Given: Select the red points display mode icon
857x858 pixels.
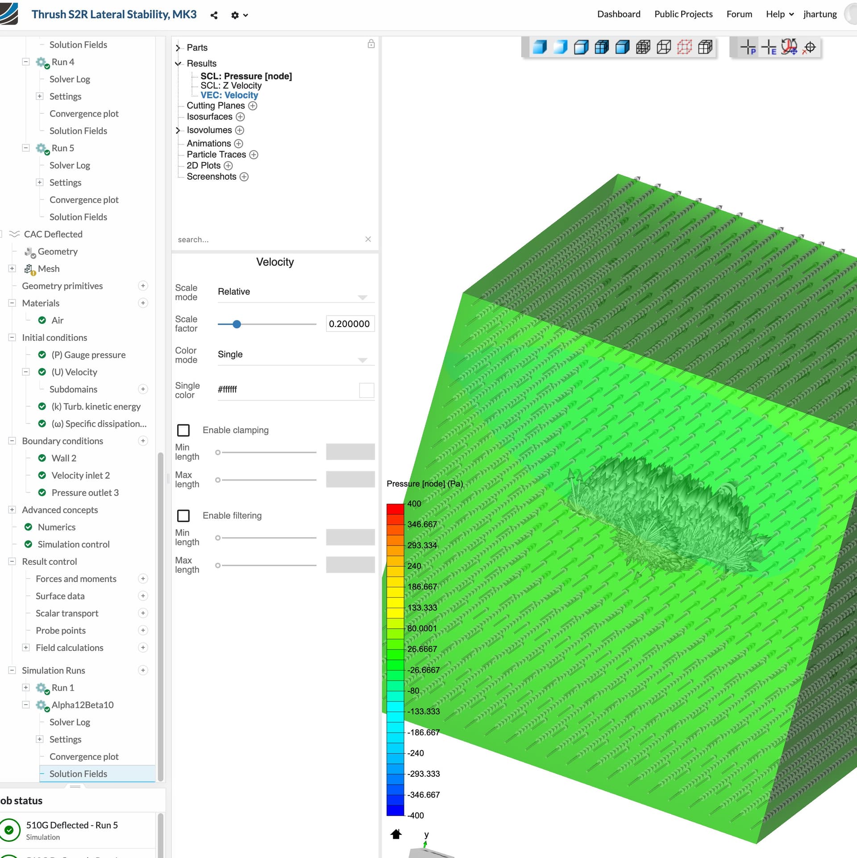Looking at the screenshot, I should tap(684, 47).
